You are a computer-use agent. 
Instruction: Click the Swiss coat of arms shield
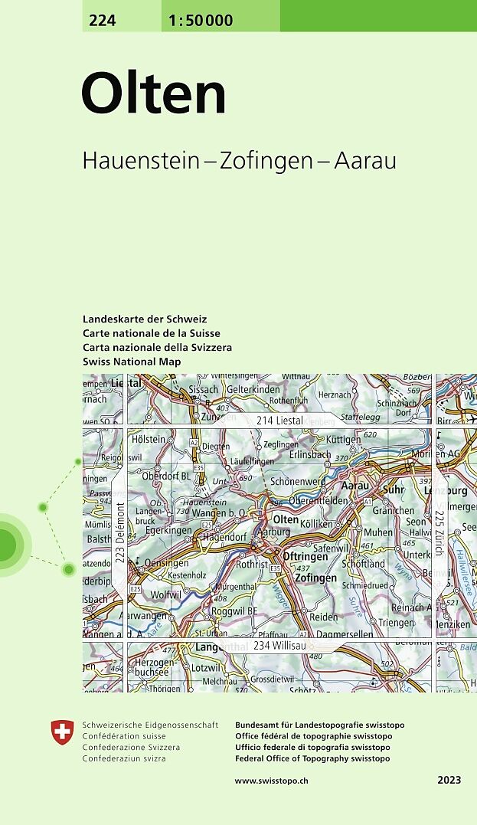60,732
